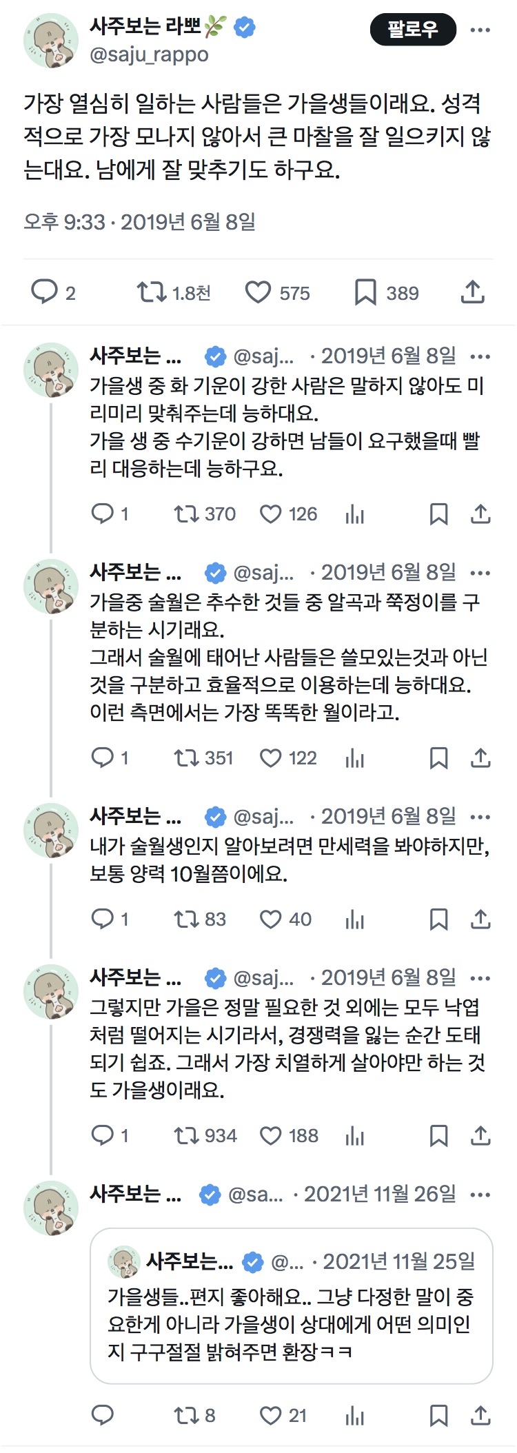Screen dimensions: 517x1453
Task: Open more options on the 934-retweet reply
Action: (480, 978)
